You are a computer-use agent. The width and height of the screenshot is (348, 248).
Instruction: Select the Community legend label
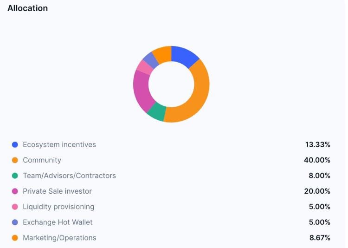tap(42, 160)
